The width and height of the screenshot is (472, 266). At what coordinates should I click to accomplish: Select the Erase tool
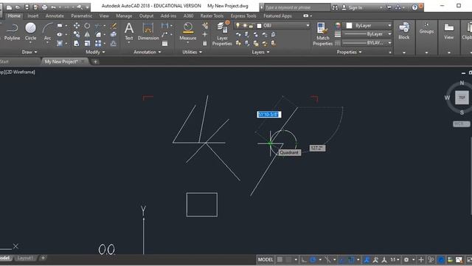point(114,26)
